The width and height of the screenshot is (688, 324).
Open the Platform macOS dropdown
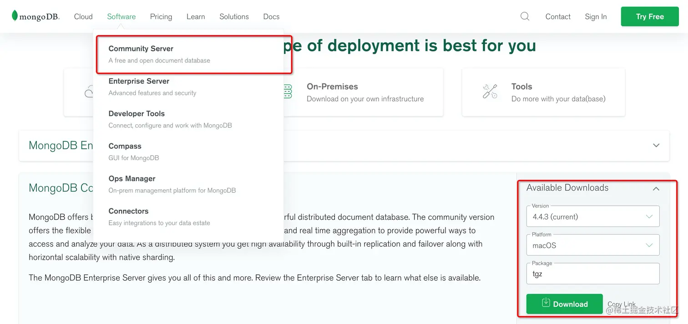(x=593, y=245)
